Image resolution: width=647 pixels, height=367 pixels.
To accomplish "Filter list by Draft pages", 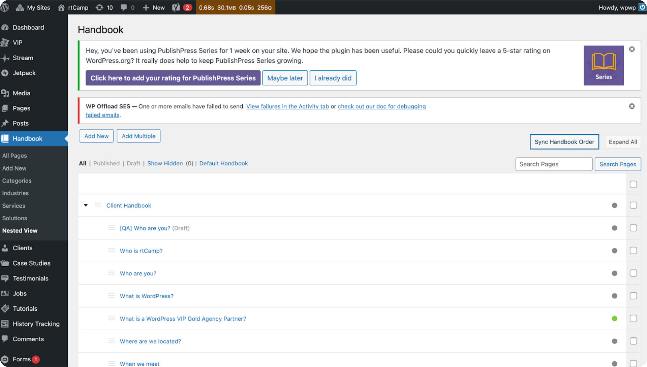I will coord(133,163).
